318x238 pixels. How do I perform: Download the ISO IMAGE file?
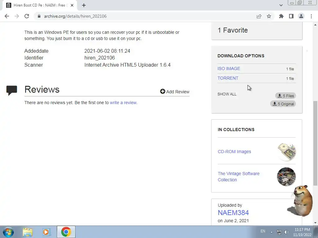[x=229, y=68]
